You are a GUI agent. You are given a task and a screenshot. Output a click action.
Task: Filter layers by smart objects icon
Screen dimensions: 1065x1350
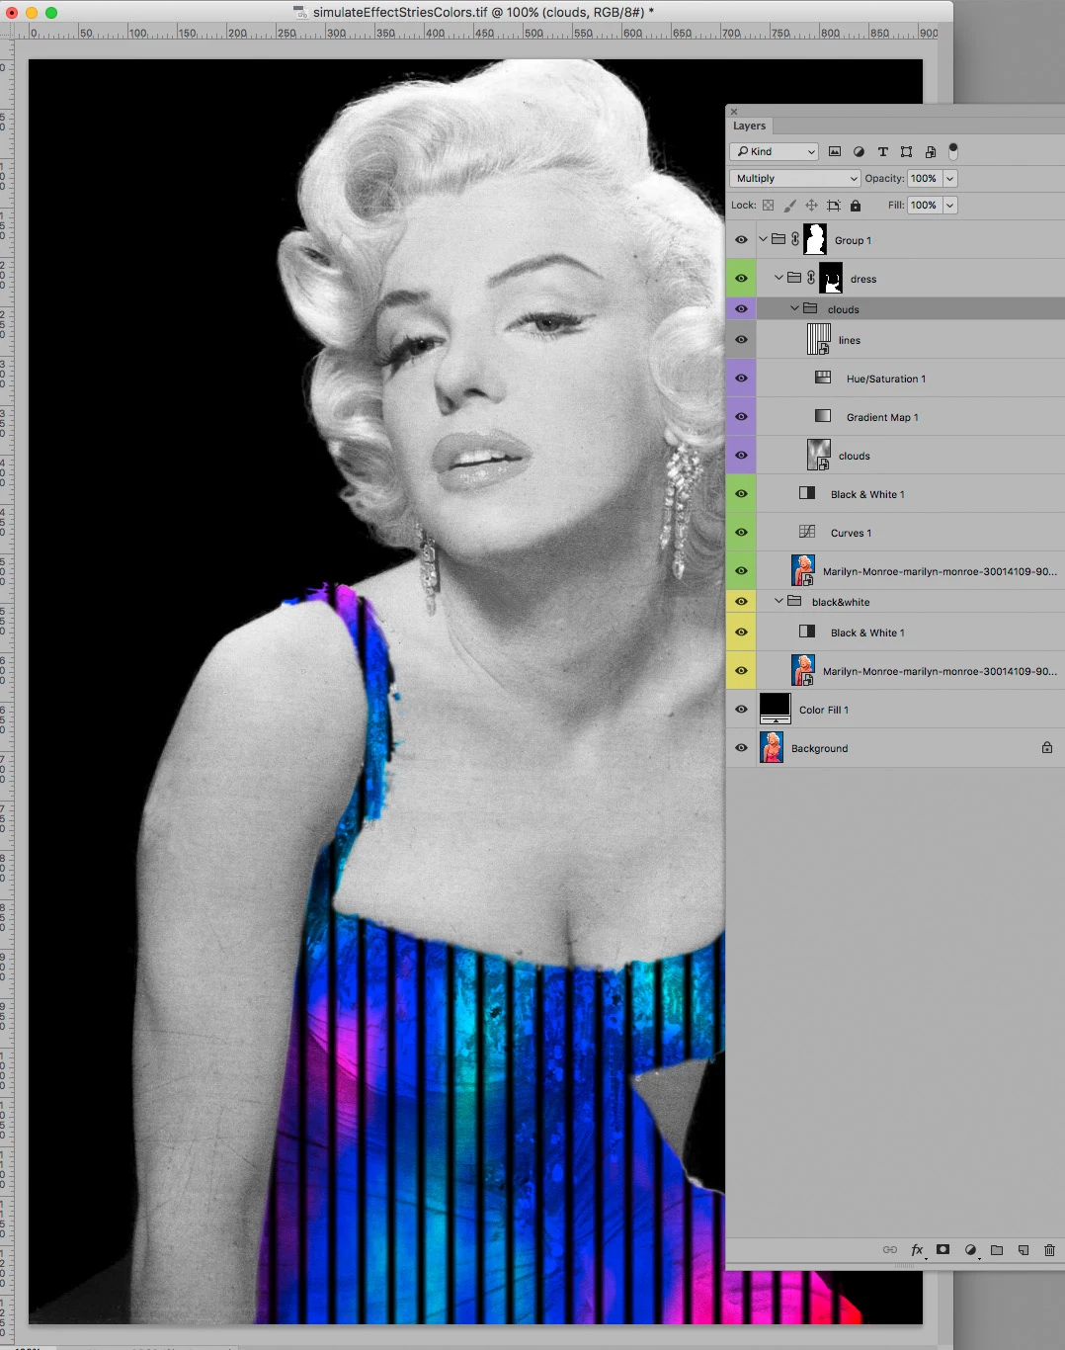pos(930,151)
